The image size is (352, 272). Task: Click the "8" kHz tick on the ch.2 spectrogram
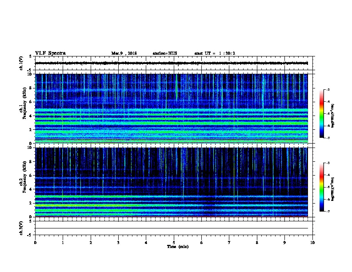(x=31, y=162)
